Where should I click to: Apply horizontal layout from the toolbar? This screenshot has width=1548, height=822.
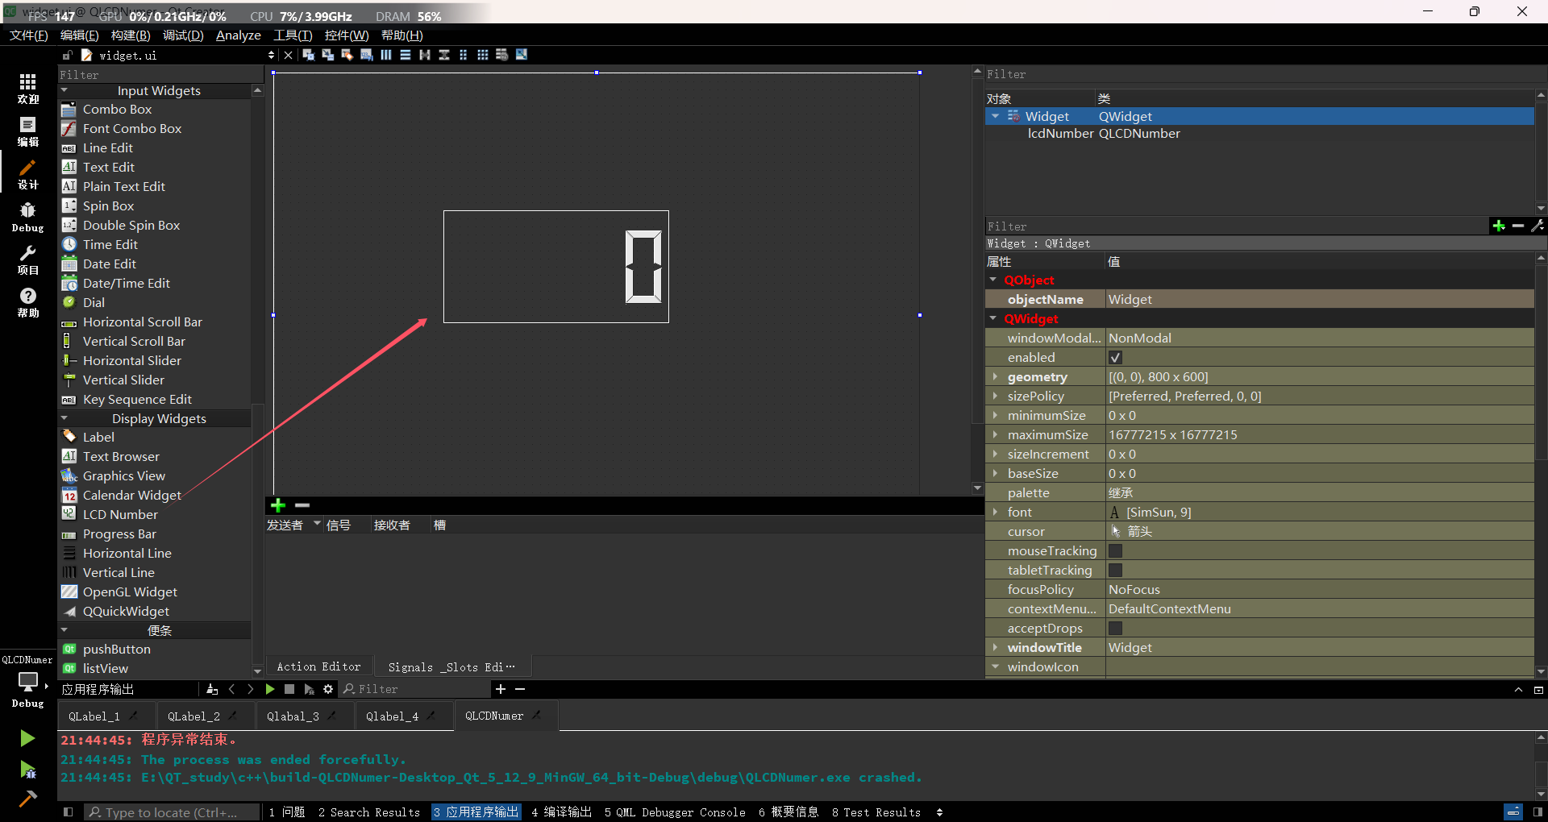point(385,55)
